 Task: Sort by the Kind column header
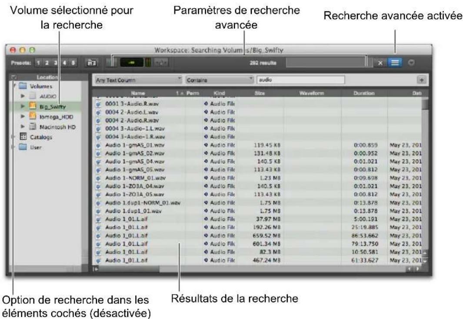click(219, 93)
